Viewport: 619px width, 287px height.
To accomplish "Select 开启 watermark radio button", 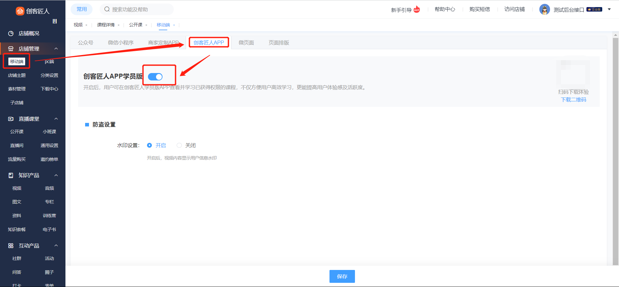I will coord(149,145).
